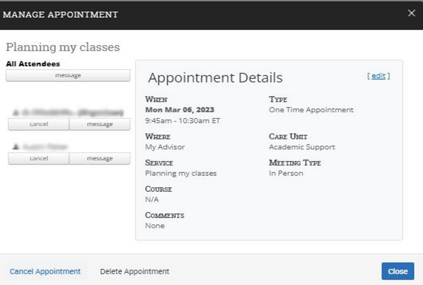Message all attendees
Image resolution: width=423 pixels, height=285 pixels.
pyautogui.click(x=68, y=76)
